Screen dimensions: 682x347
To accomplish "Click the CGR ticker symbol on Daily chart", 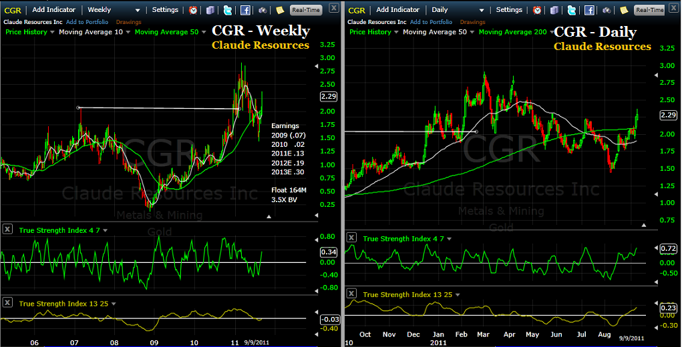I will point(357,10).
